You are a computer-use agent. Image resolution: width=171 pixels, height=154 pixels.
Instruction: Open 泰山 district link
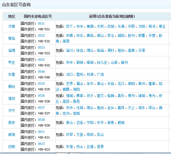tap(69, 123)
